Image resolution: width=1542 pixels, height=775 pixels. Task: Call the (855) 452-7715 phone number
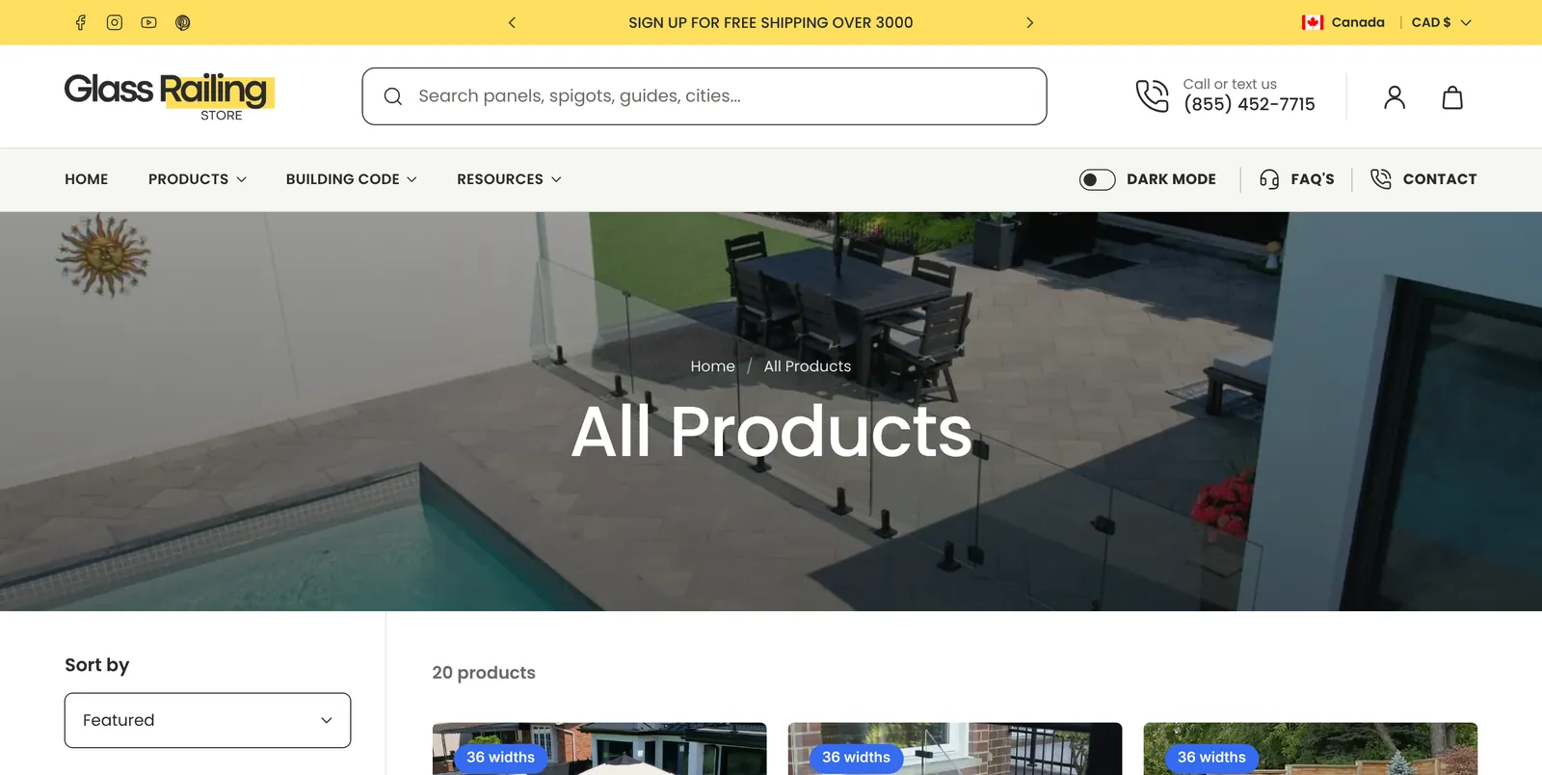(x=1249, y=104)
